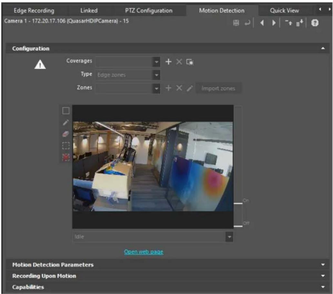
Task: Expand the Recording Upon Motion section
Action: pos(323,276)
